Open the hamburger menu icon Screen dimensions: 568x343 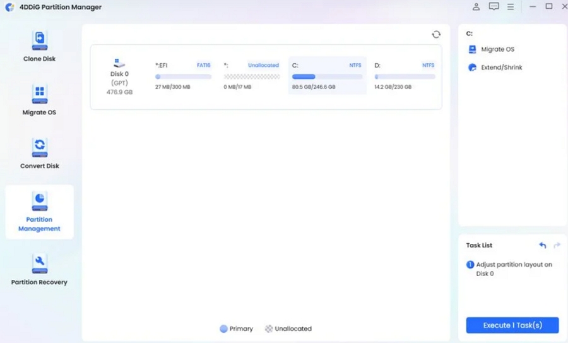(x=511, y=6)
